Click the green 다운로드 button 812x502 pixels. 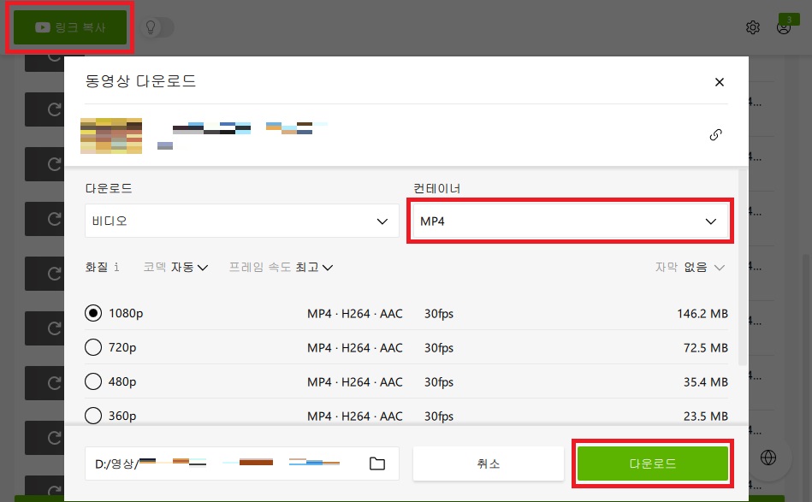click(x=653, y=464)
